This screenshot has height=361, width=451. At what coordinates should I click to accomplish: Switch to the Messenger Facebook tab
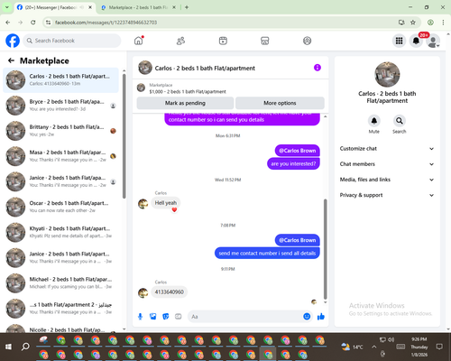(51, 7)
